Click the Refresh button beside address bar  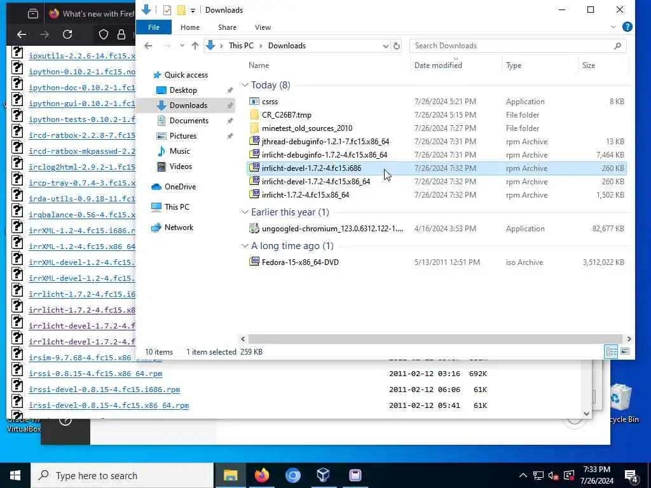click(397, 46)
